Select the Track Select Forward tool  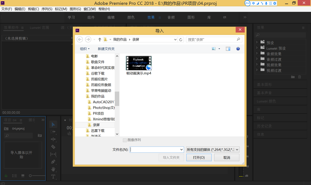(x=53, y=132)
